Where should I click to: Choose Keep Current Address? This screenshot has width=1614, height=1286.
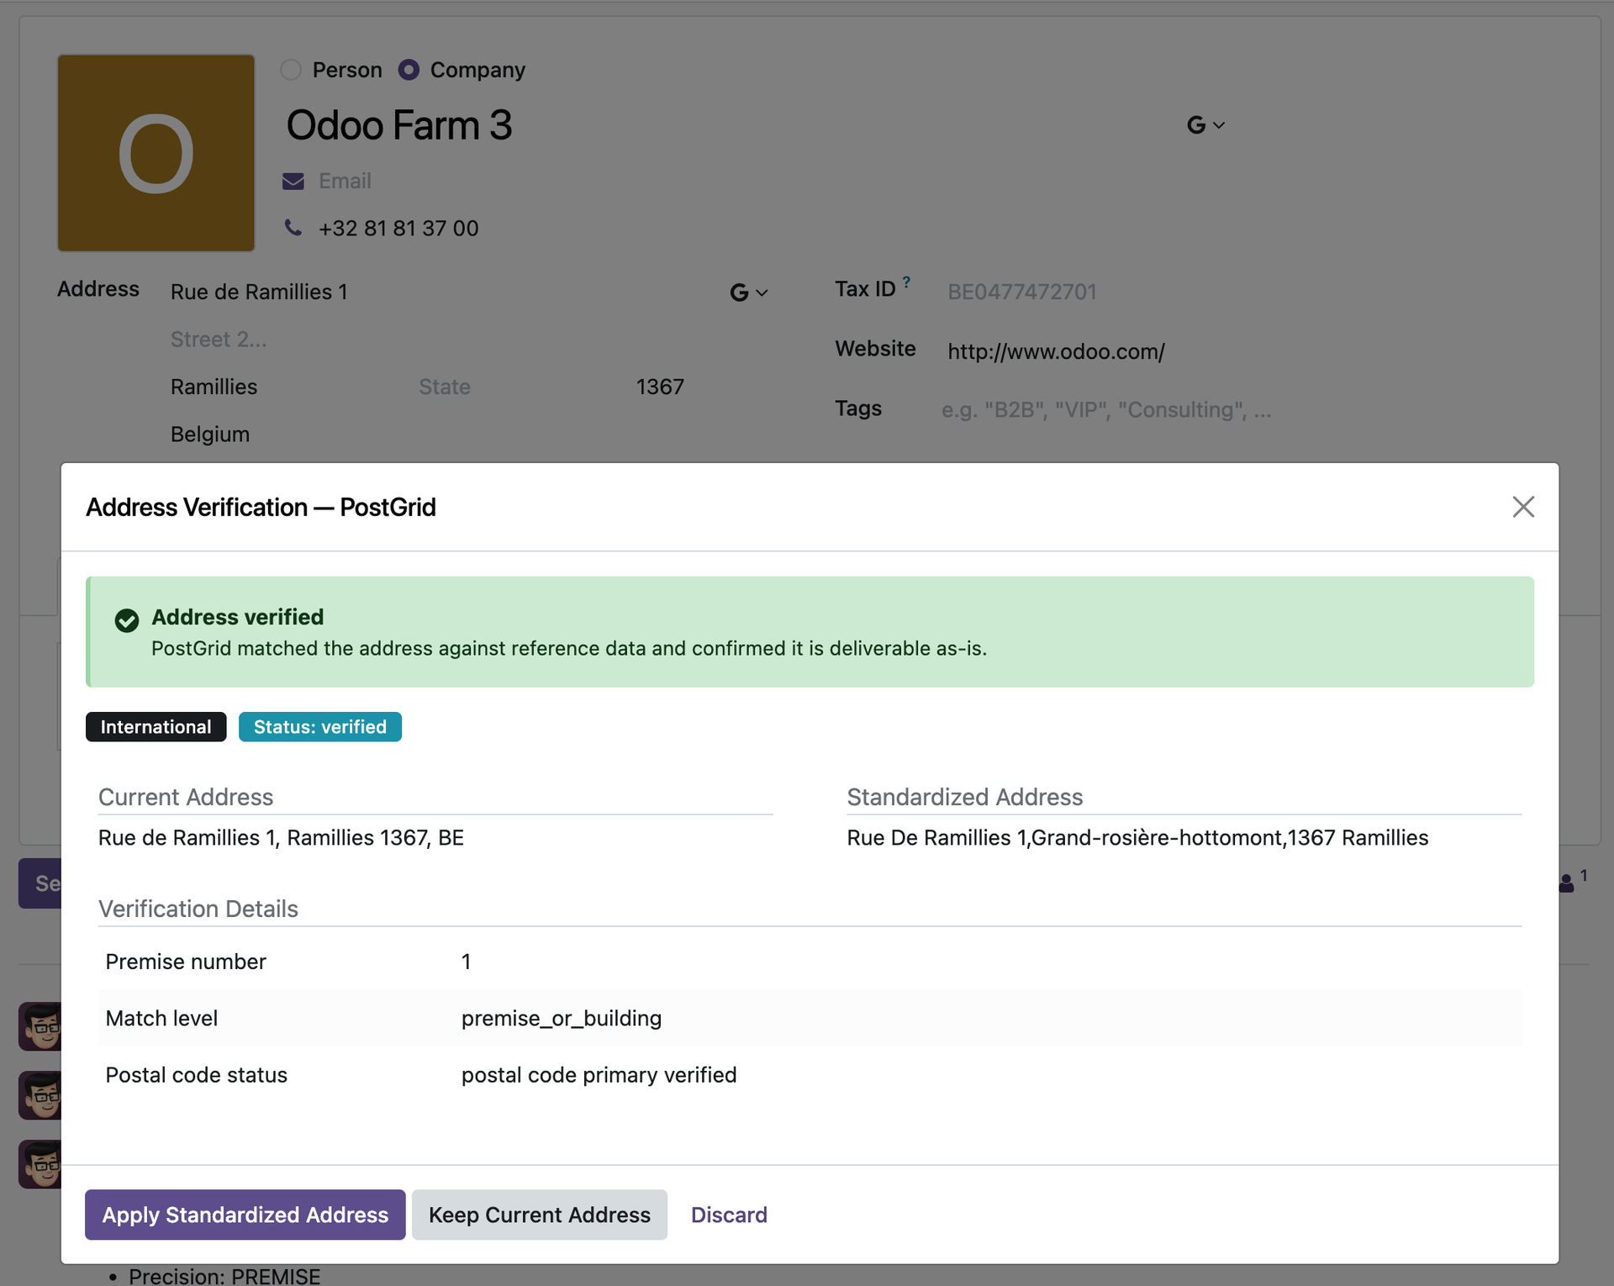[539, 1215]
